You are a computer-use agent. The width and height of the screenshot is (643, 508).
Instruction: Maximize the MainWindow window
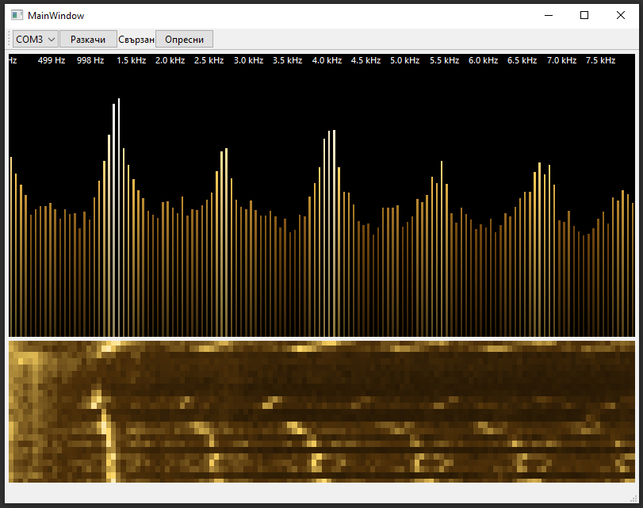(x=584, y=16)
